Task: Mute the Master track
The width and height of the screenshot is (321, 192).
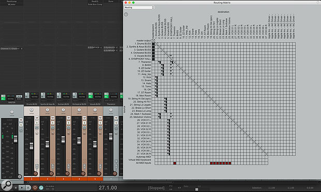Action: [x=21, y=120]
